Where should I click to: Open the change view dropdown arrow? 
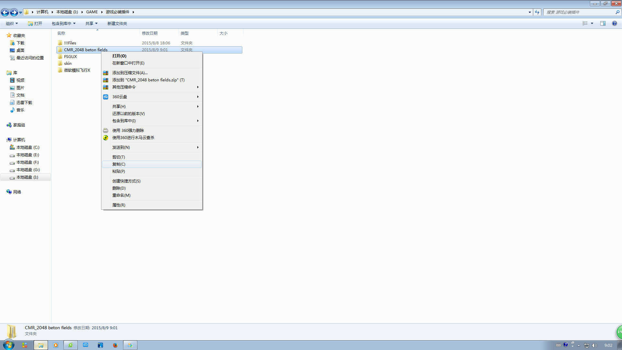click(x=592, y=23)
